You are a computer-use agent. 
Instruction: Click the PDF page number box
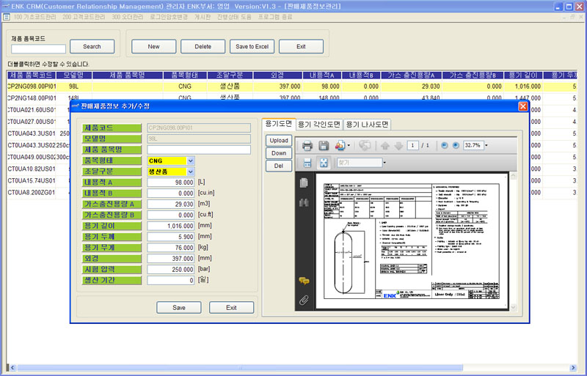coord(412,146)
